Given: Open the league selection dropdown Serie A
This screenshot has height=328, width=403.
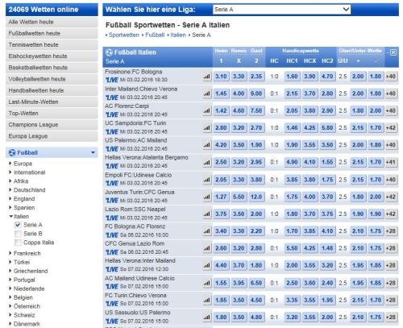Looking at the screenshot, I should (x=281, y=10).
